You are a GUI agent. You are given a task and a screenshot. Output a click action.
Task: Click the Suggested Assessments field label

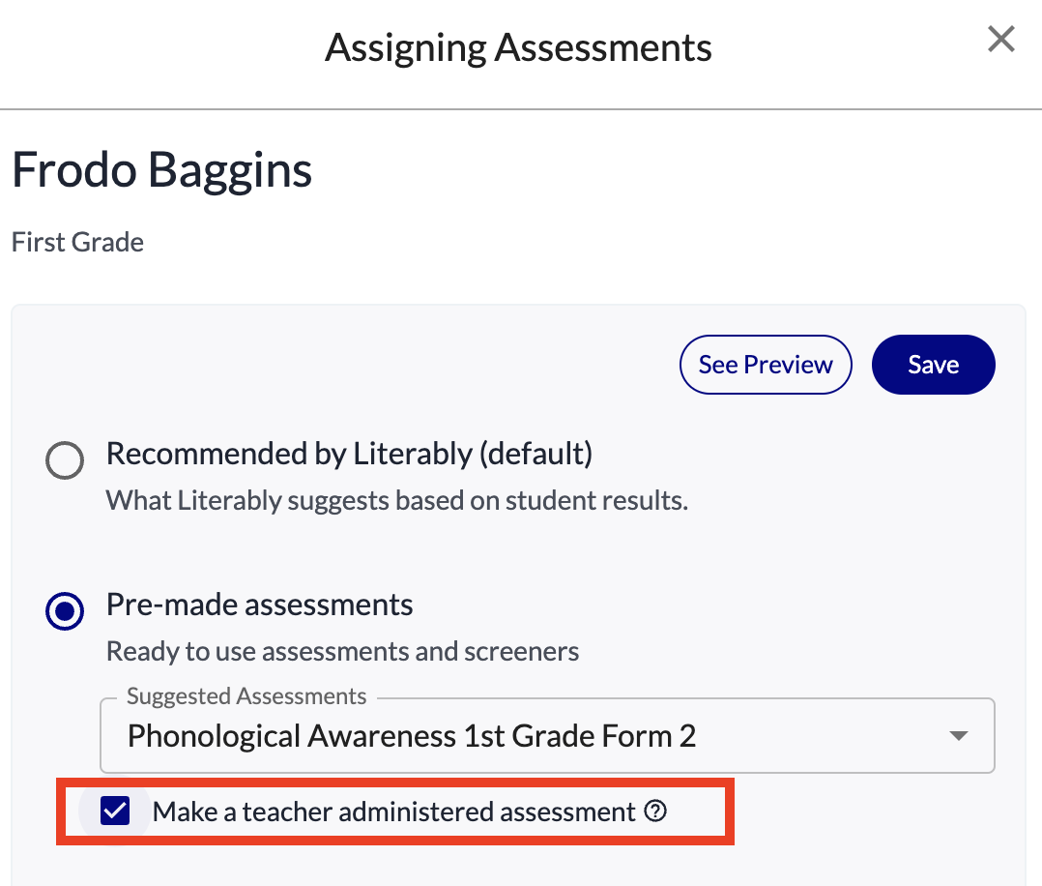(246, 695)
